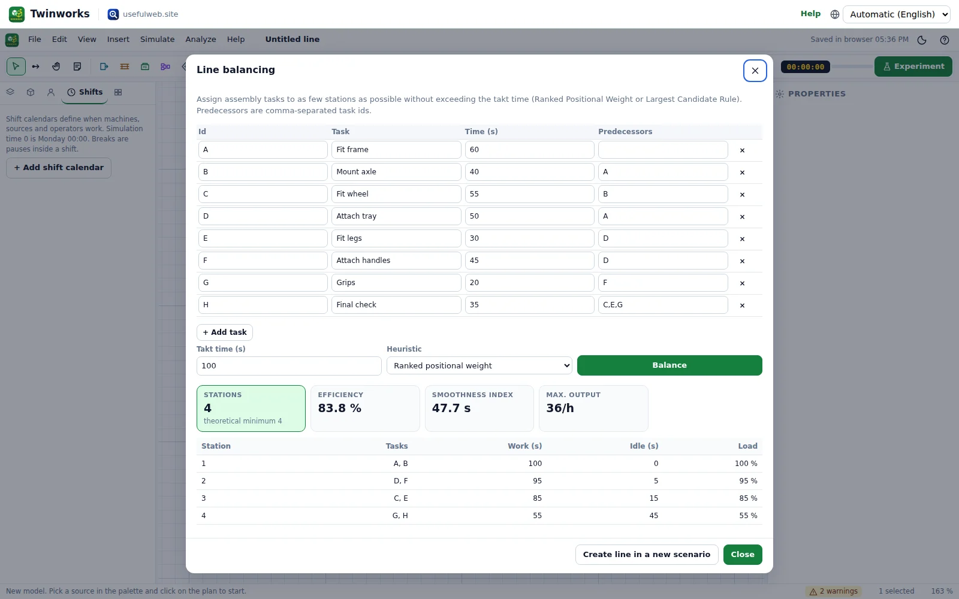Click the predecessors field containing C,E,G
The image size is (959, 599).
663,305
